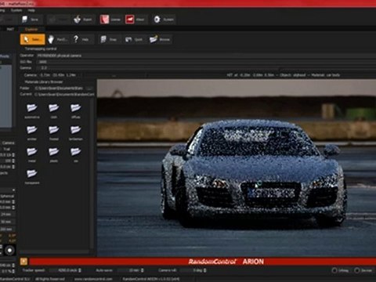Open the cloth materials folder
376x282 pixels.
[54, 110]
